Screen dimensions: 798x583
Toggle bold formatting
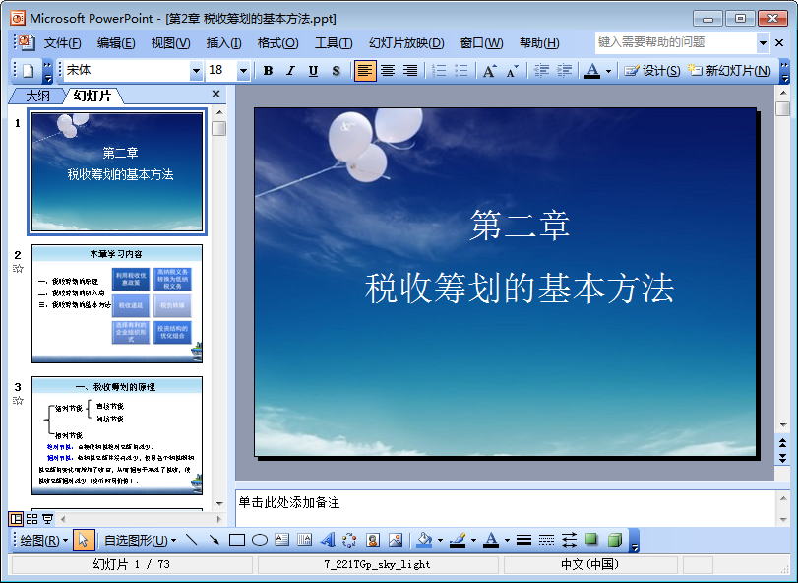269,70
